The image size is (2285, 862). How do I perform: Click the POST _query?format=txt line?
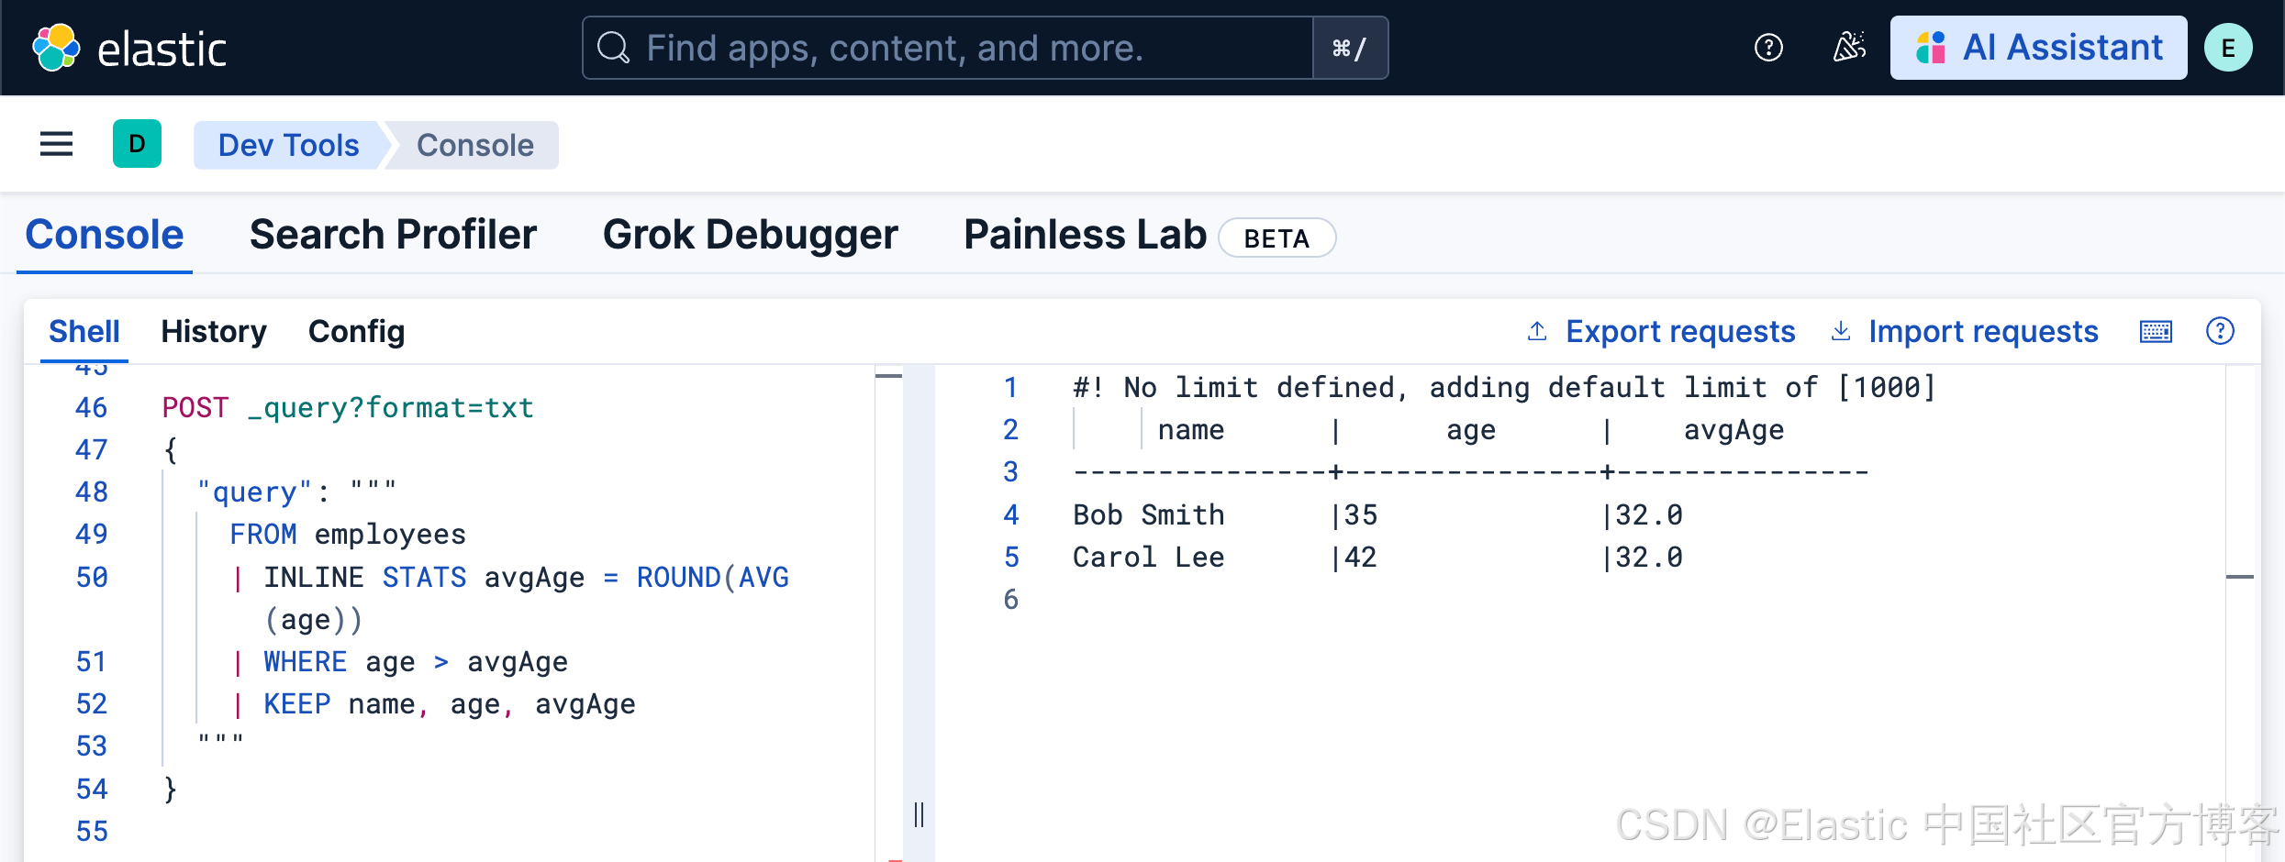tap(348, 407)
